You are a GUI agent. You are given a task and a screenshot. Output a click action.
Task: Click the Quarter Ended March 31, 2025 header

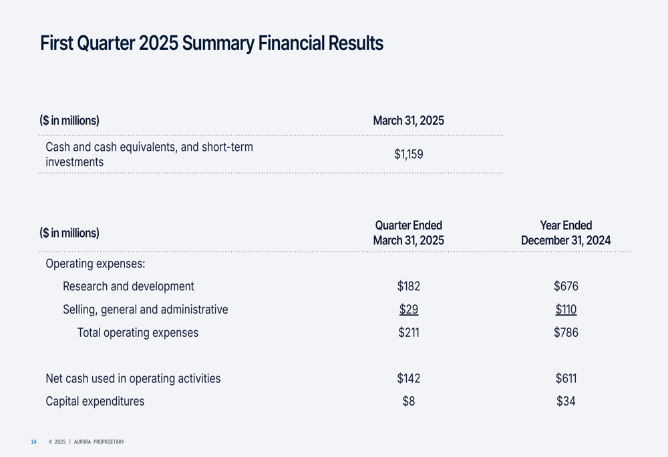[409, 233]
